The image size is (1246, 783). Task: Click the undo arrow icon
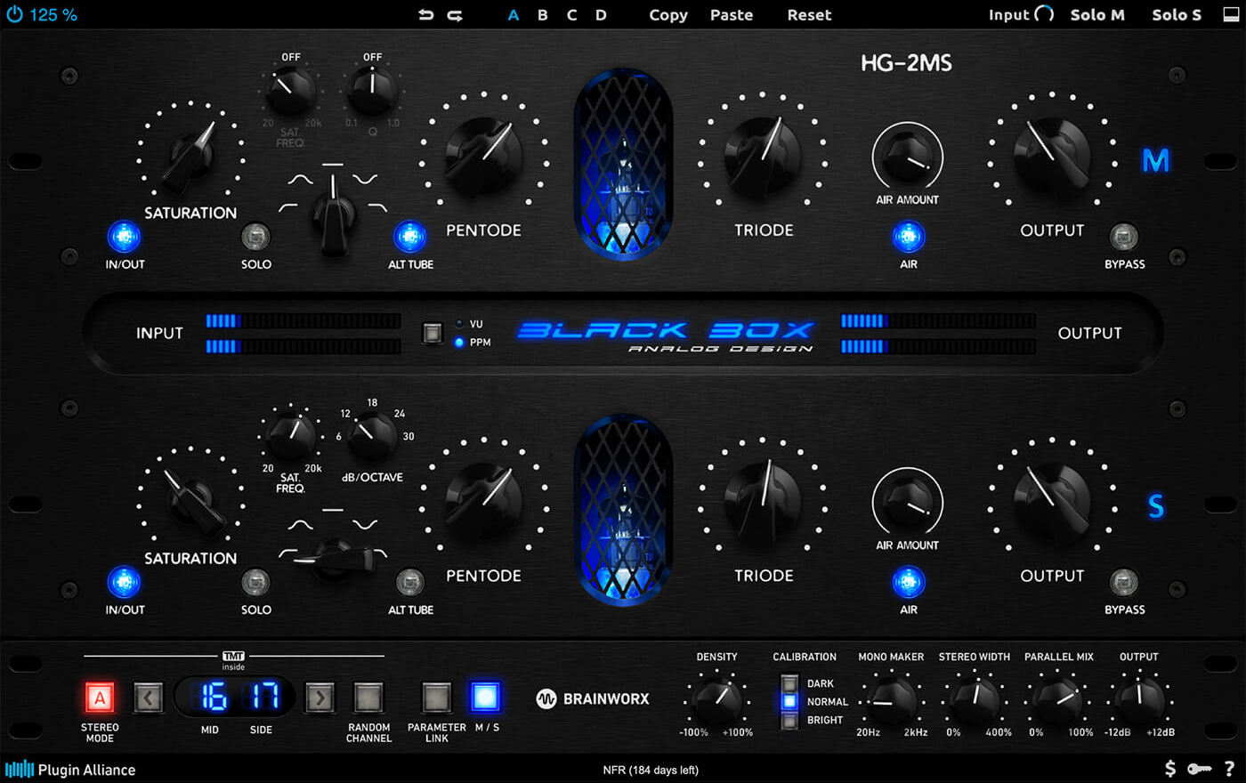(x=426, y=15)
